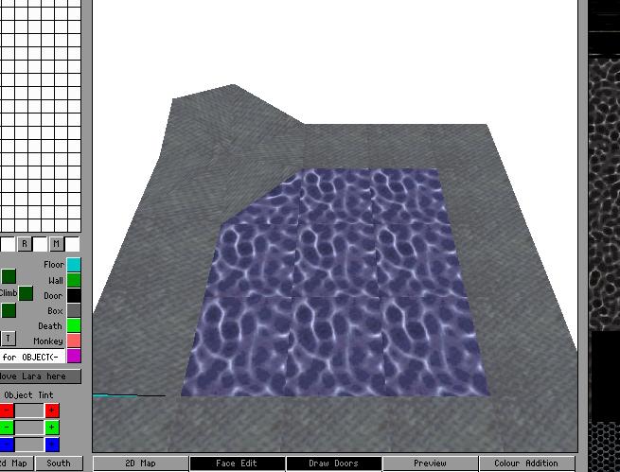Select the Monkey salmon swatch

[73, 341]
